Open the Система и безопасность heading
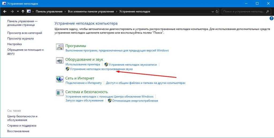The image size is (274, 138). pyautogui.click(x=86, y=92)
